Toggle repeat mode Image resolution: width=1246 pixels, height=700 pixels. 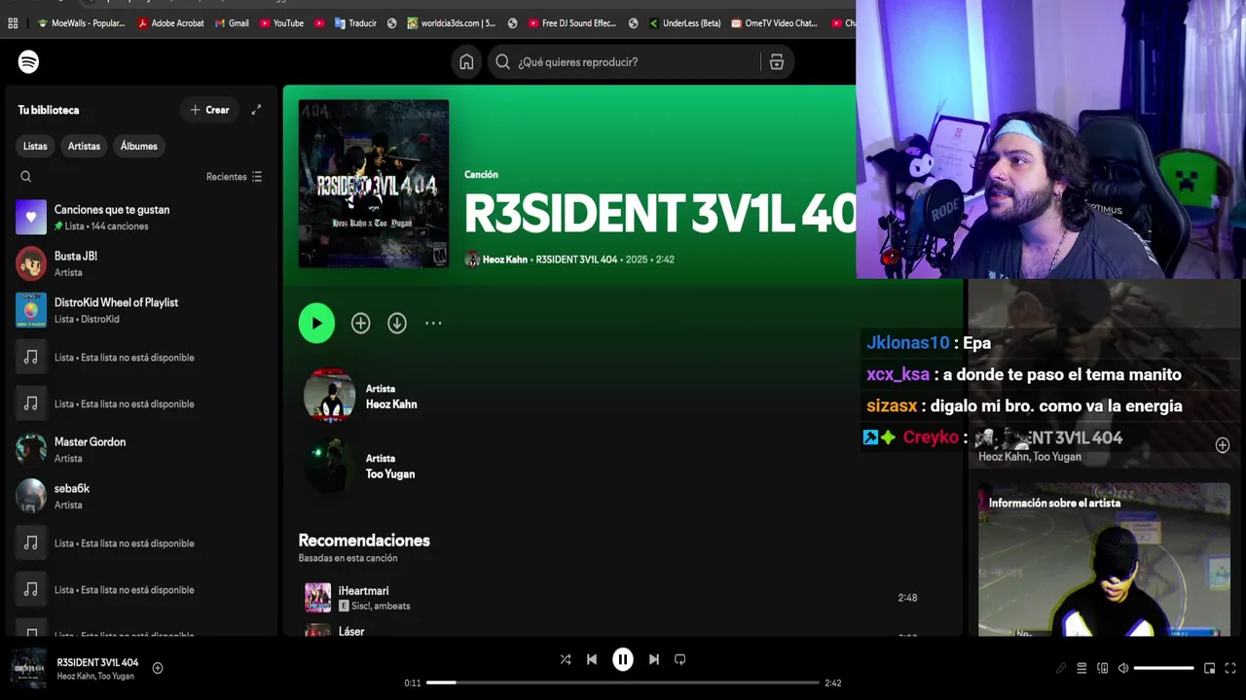(680, 659)
